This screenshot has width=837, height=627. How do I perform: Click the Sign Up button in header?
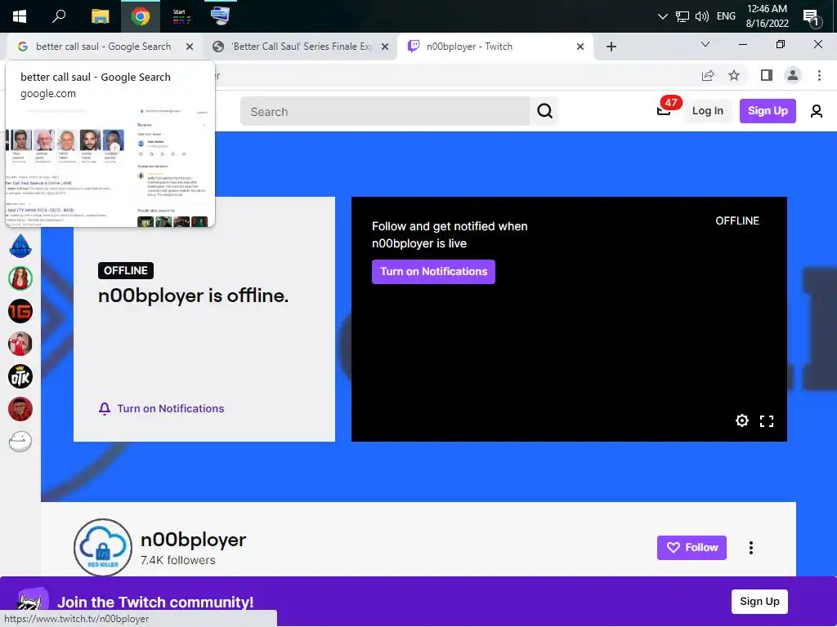tap(768, 111)
